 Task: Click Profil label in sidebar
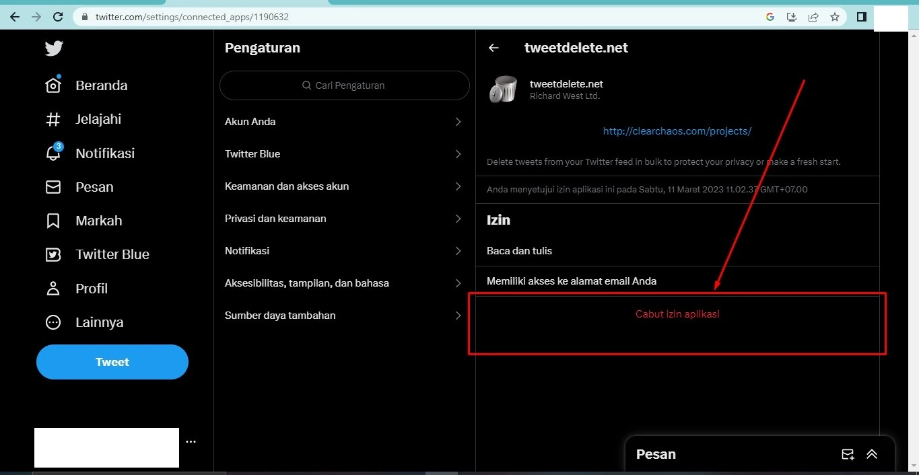(92, 289)
